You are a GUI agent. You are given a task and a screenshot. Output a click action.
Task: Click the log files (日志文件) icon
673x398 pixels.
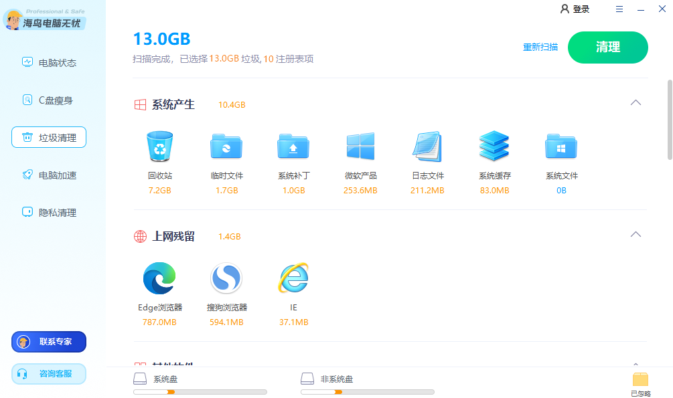pyautogui.click(x=427, y=147)
